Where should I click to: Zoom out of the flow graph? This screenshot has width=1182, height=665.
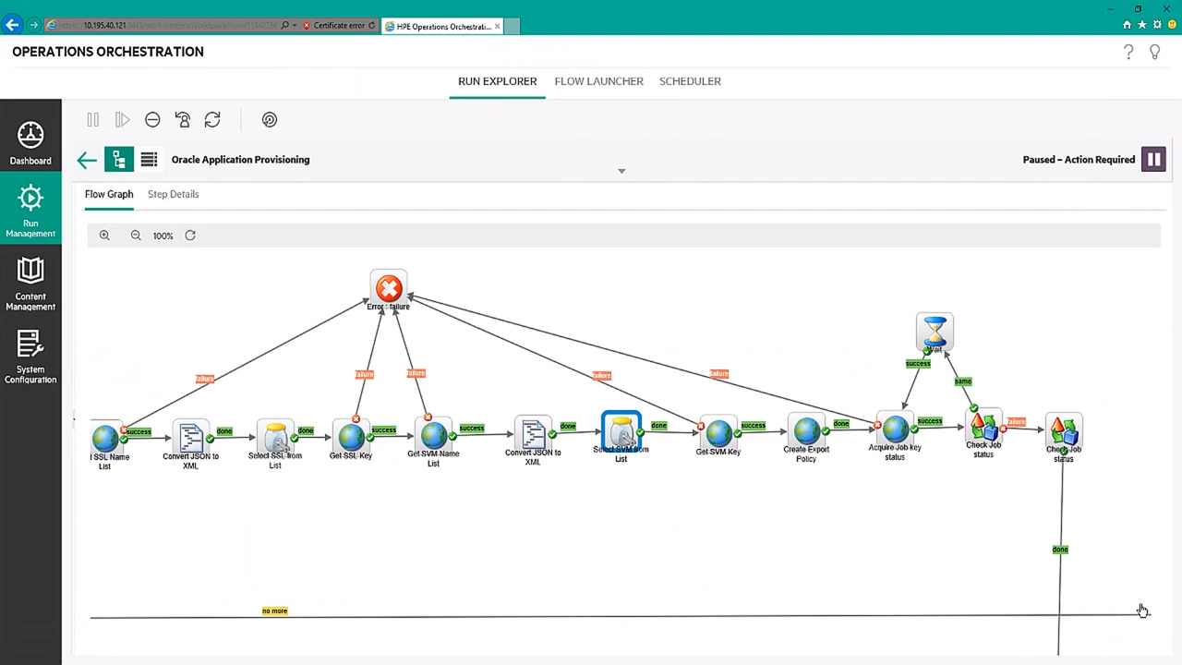click(136, 236)
